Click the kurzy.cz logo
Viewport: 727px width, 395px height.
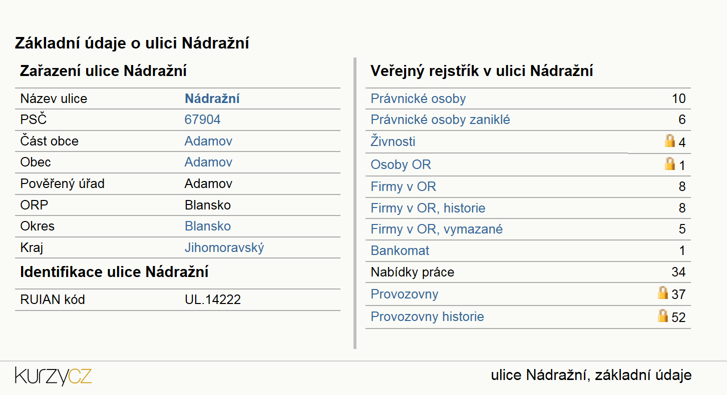[x=53, y=376]
